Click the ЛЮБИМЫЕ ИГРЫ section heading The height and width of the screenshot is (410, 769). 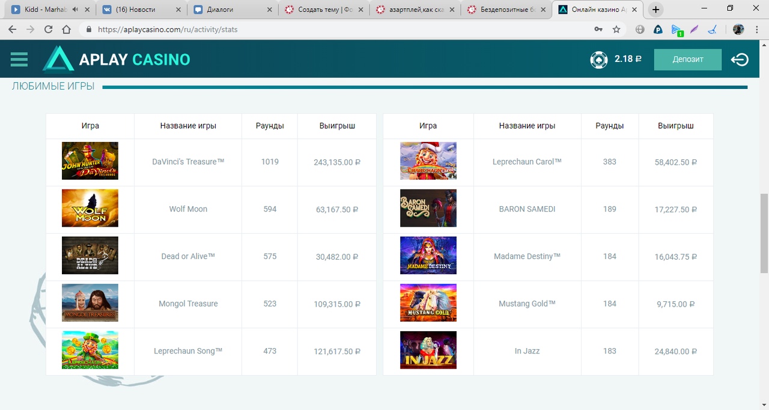tap(53, 87)
